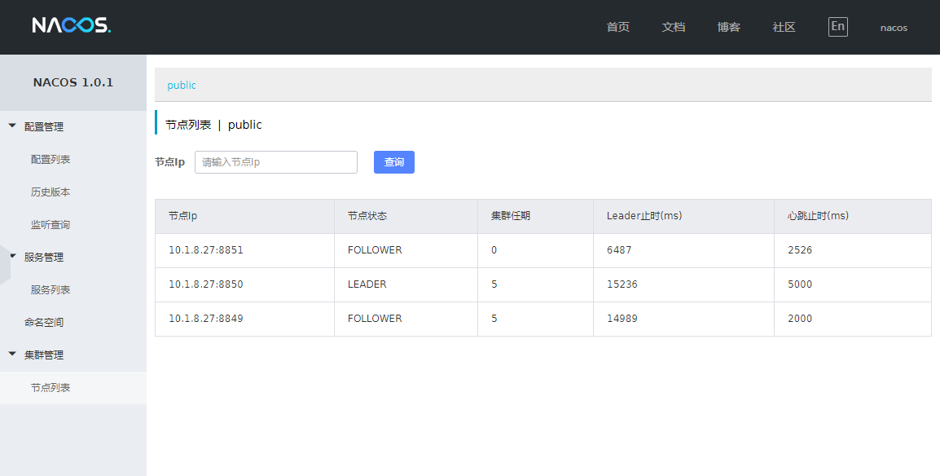Open 博客 in top navigation

click(728, 27)
